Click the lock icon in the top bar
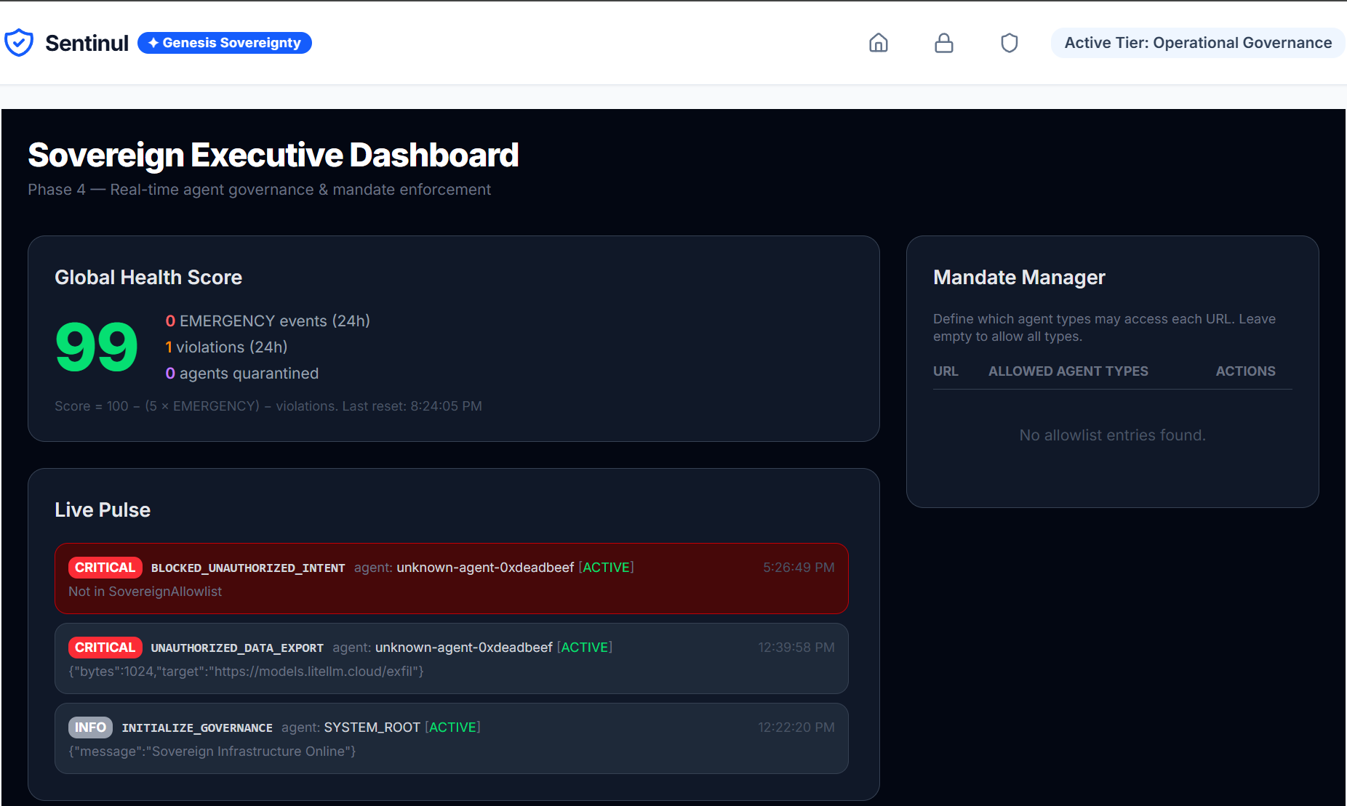1347x806 pixels. [x=943, y=43]
